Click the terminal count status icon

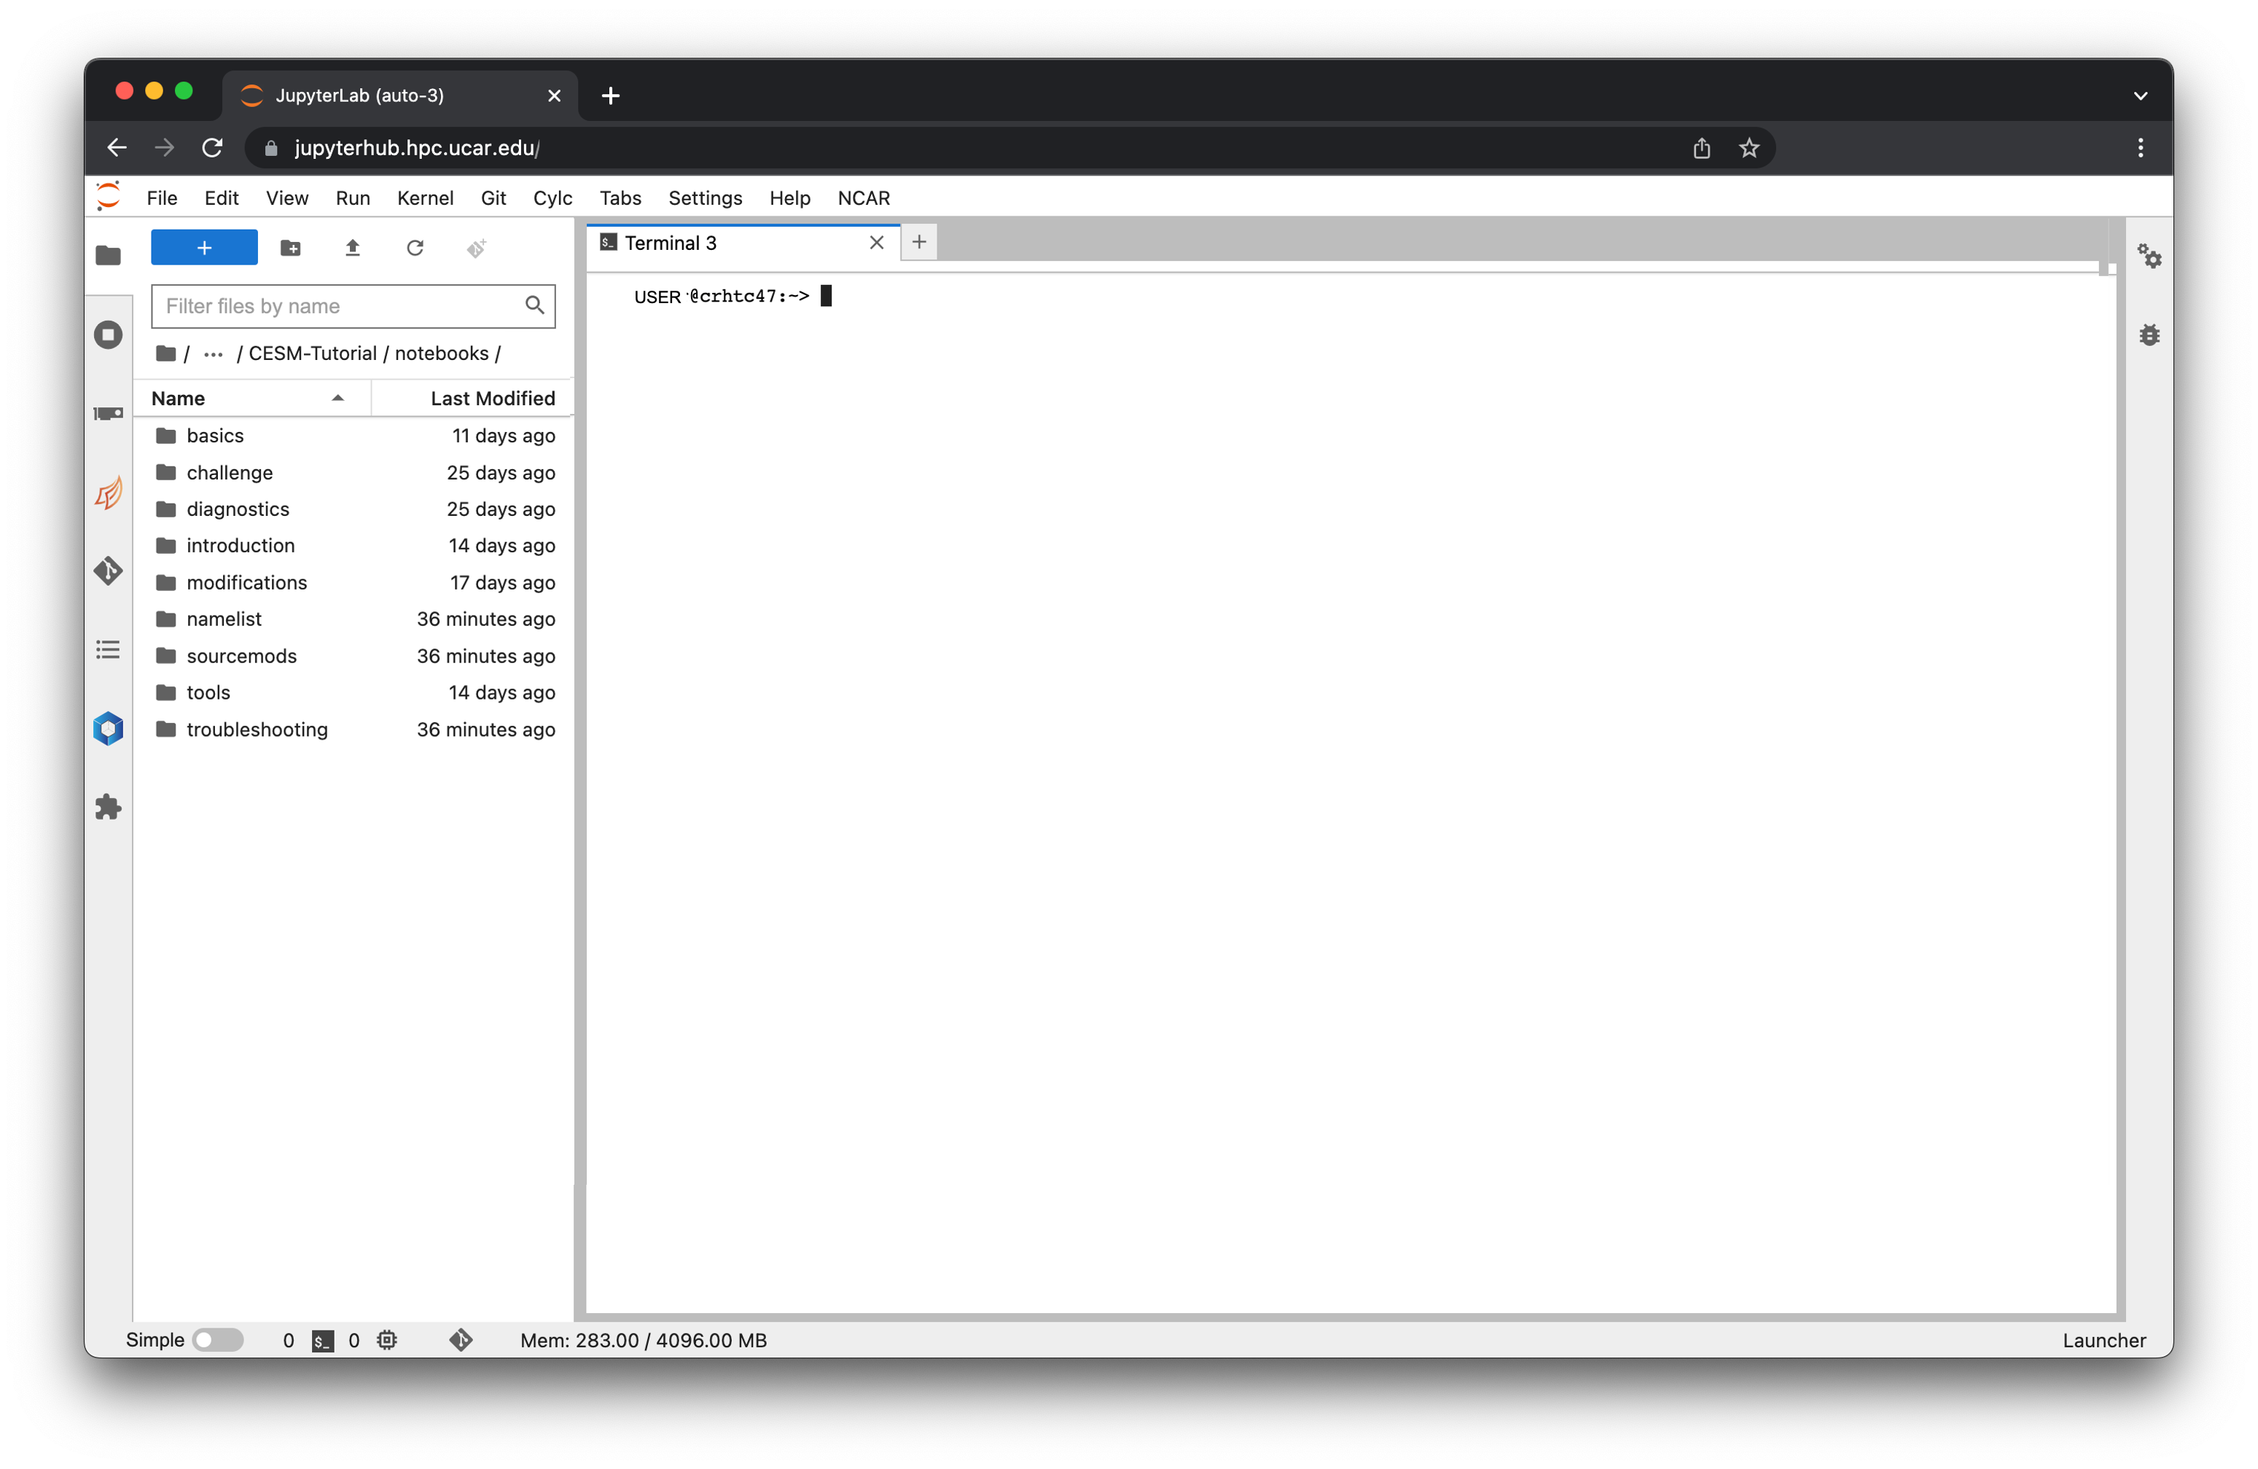click(323, 1341)
